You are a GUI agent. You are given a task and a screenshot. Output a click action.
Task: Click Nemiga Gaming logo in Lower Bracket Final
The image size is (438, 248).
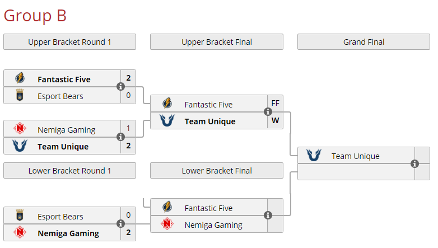click(167, 224)
